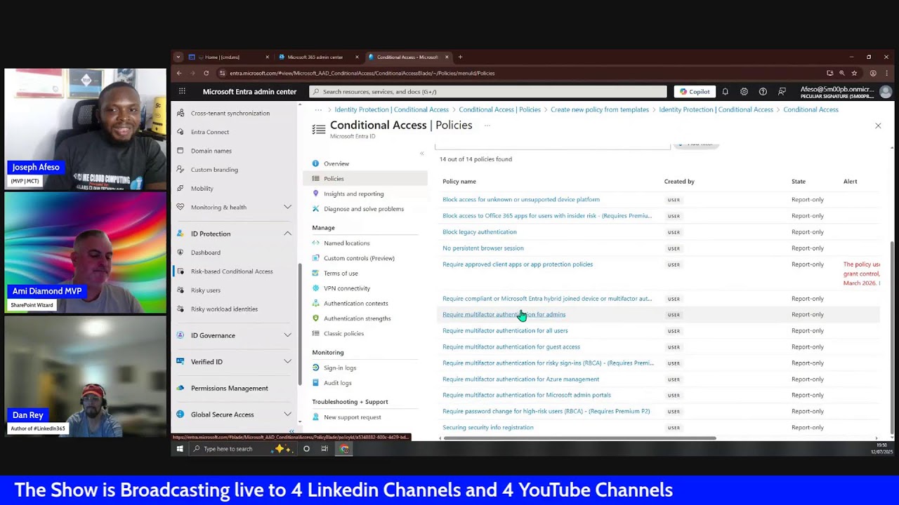
Task: Open No persistent browser session policy
Action: [483, 248]
